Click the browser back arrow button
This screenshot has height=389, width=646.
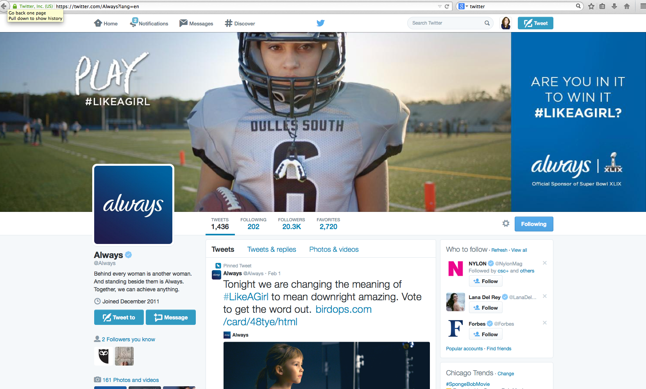click(4, 6)
